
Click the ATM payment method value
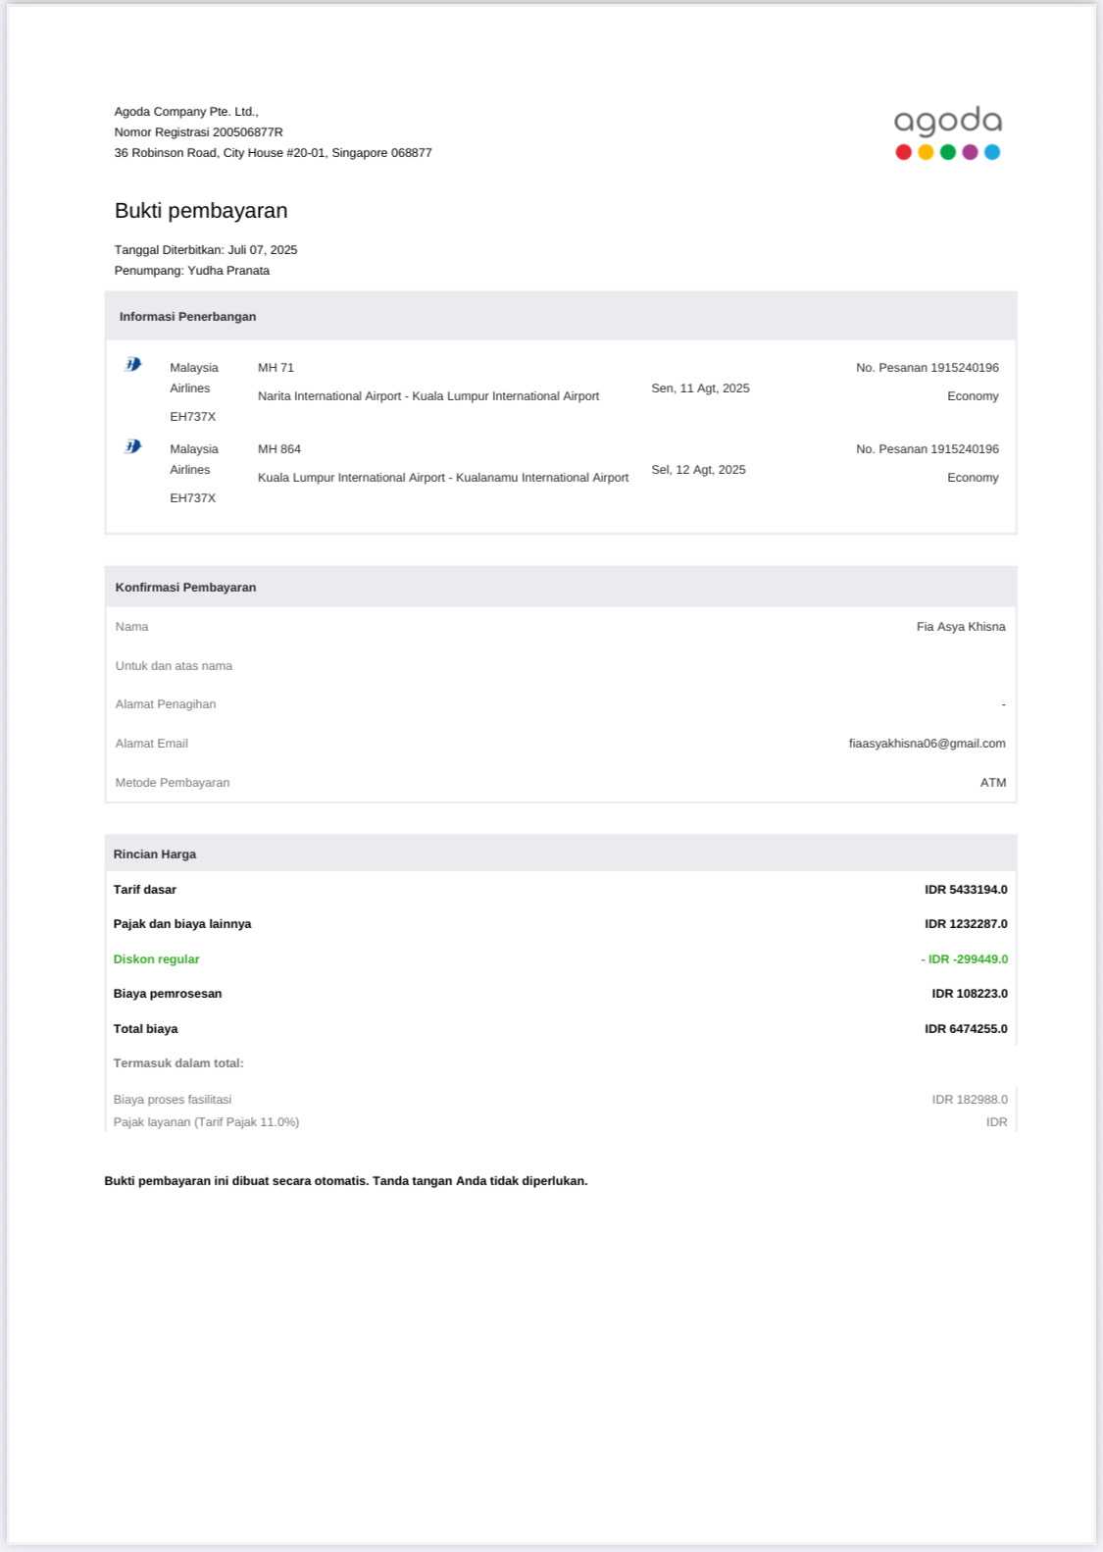(992, 783)
